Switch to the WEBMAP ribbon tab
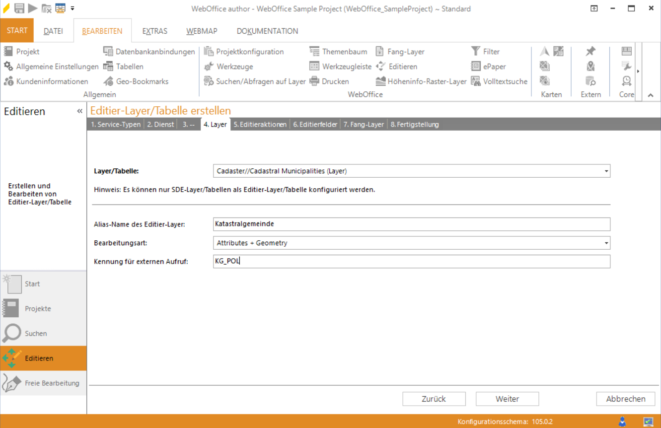This screenshot has width=661, height=428. 202,31
